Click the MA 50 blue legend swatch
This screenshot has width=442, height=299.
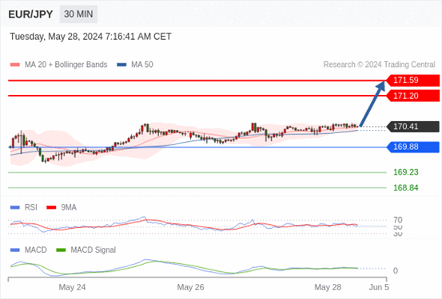[121, 65]
